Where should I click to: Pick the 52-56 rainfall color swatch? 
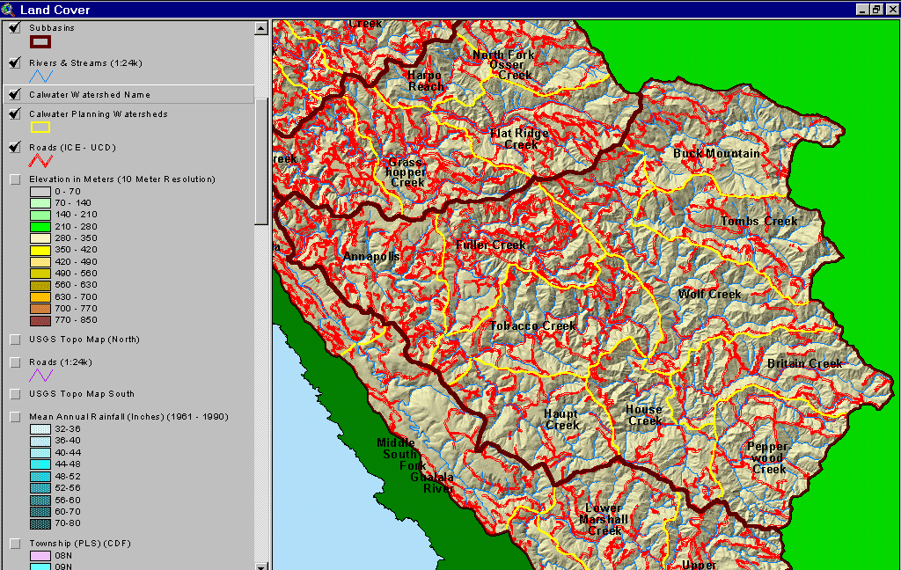click(40, 488)
